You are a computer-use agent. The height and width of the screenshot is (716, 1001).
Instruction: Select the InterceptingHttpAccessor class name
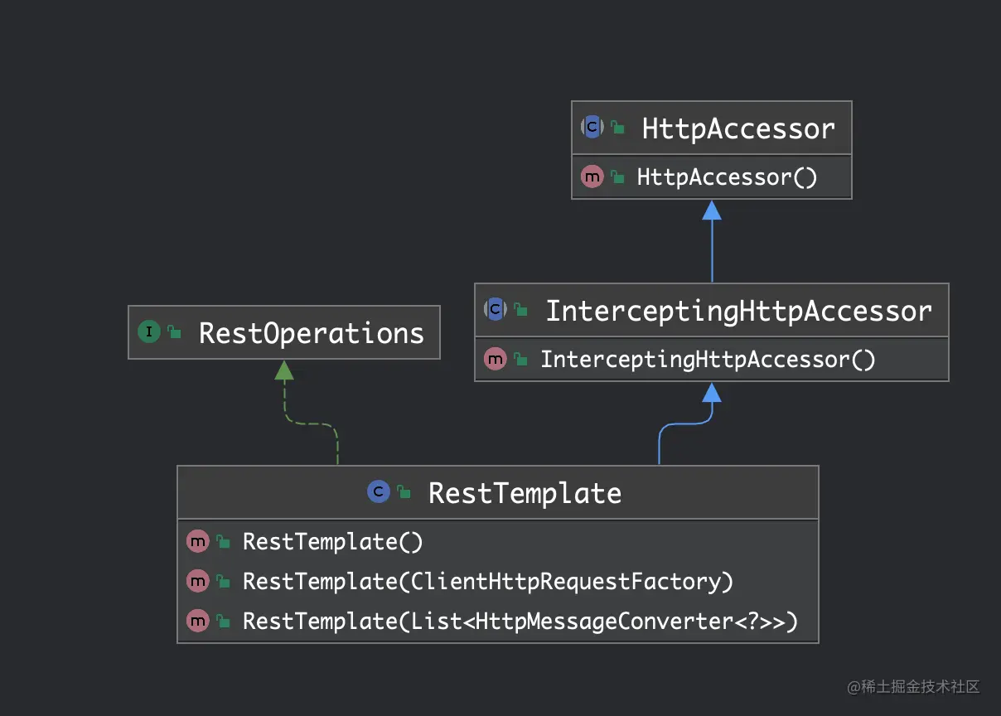coord(737,312)
